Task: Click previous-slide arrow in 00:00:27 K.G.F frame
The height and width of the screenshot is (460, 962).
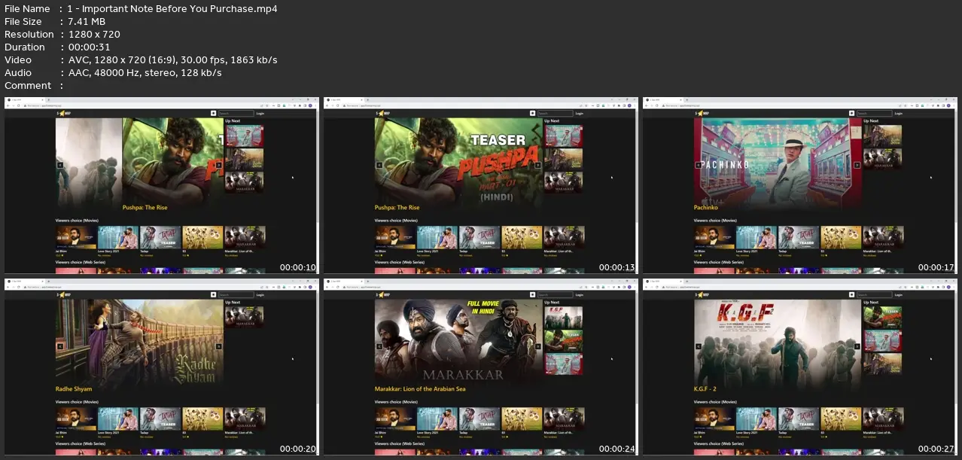Action: [x=699, y=346]
